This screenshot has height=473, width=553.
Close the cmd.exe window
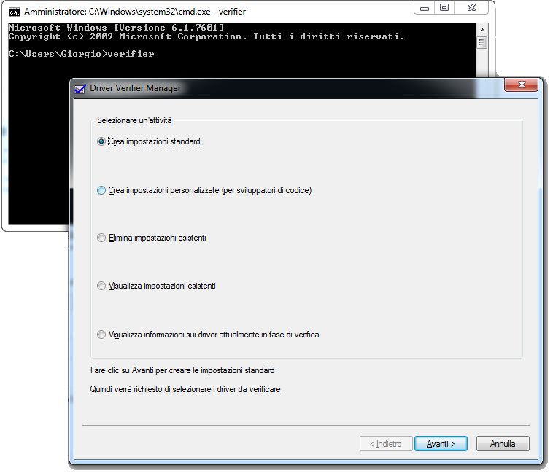coord(471,8)
